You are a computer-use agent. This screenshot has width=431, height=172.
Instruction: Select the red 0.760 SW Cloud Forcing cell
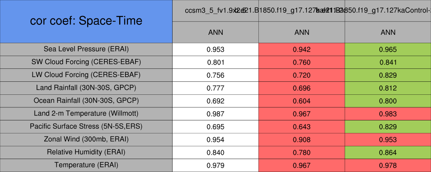click(301, 63)
